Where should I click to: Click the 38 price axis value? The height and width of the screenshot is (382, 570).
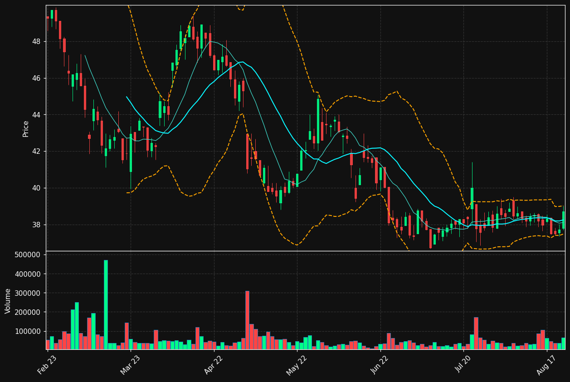[x=36, y=225]
